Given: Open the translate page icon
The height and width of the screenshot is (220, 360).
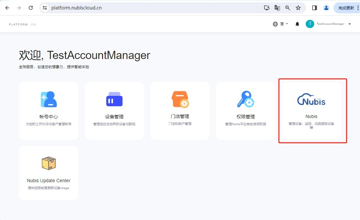Looking at the screenshot, I should pyautogui.click(x=277, y=8).
